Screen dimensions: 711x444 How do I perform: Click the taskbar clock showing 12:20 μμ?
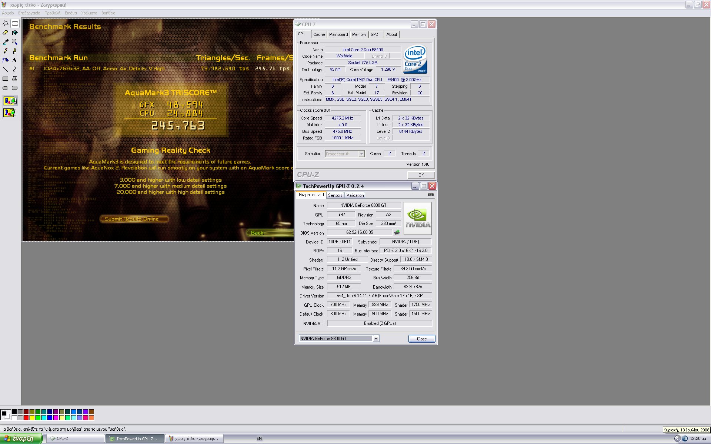pyautogui.click(x=698, y=438)
